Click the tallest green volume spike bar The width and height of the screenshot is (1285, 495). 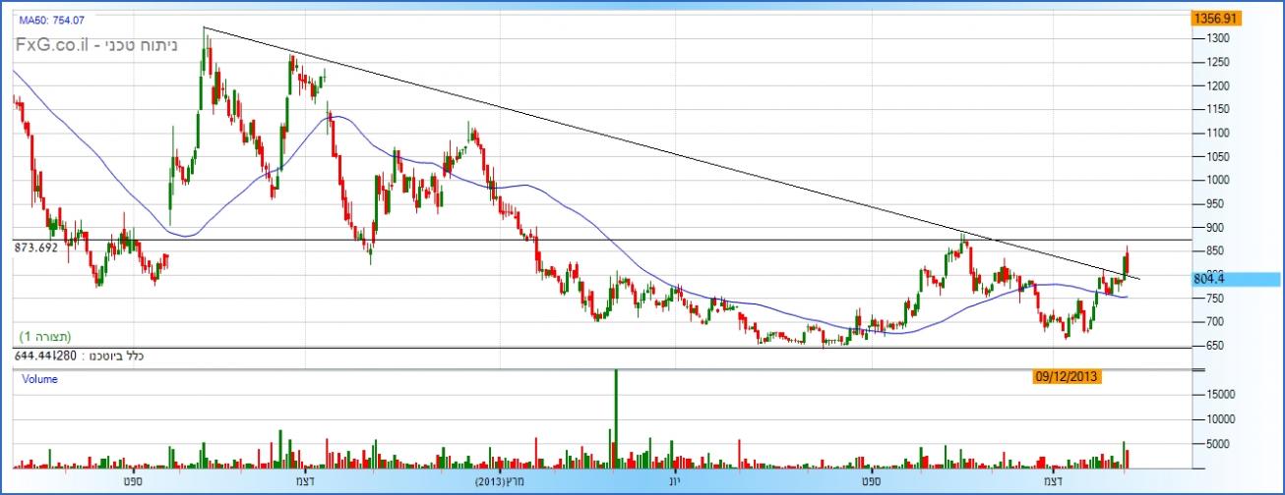click(x=616, y=412)
